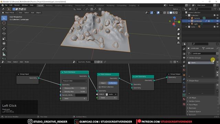This screenshot has width=220, height=124.
Task: Click the green Y axis on navigation gizmo
Action: 179,22
